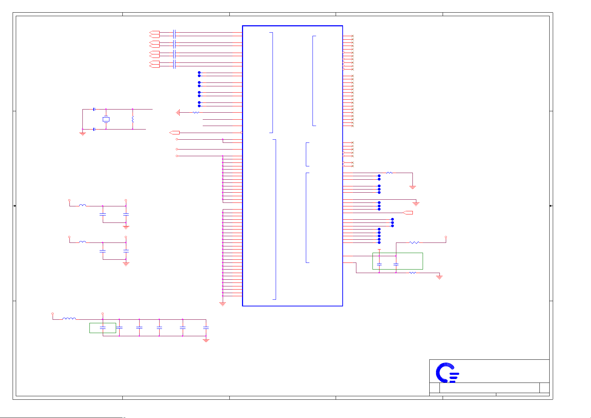The height and width of the screenshot is (418, 591).
Task: Select the green-boxed capacitor in the six-capacitor row
Action: point(103,328)
